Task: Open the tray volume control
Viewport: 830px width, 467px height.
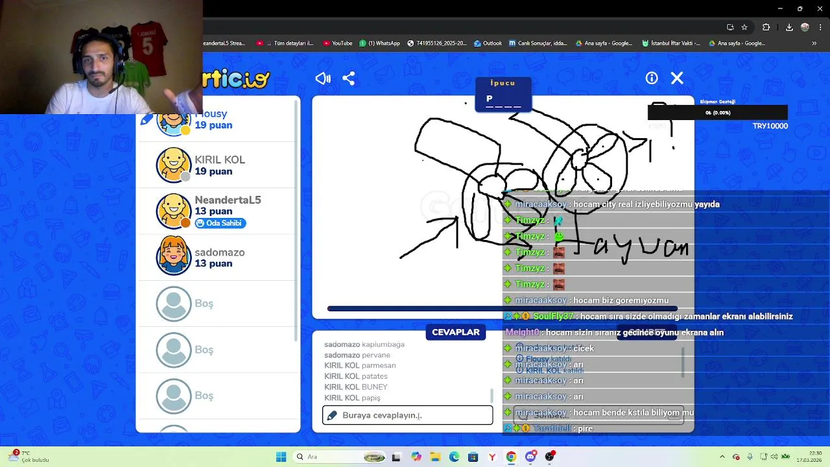Action: click(774, 457)
